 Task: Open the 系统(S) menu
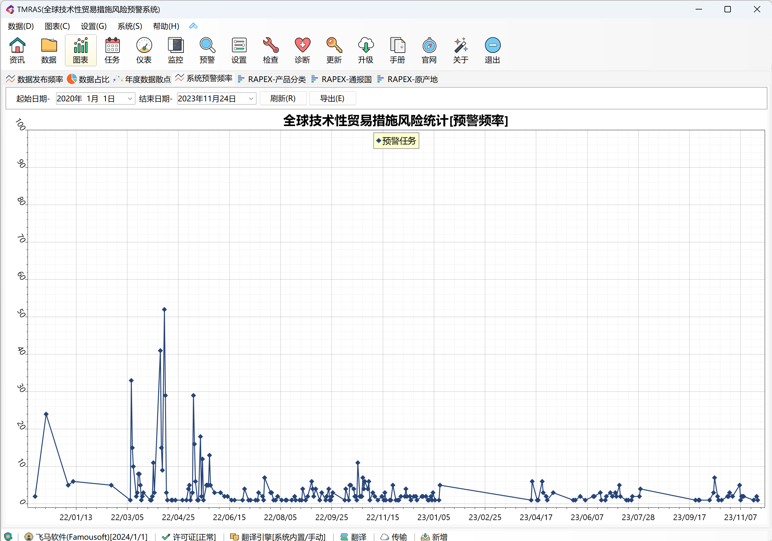pos(130,26)
